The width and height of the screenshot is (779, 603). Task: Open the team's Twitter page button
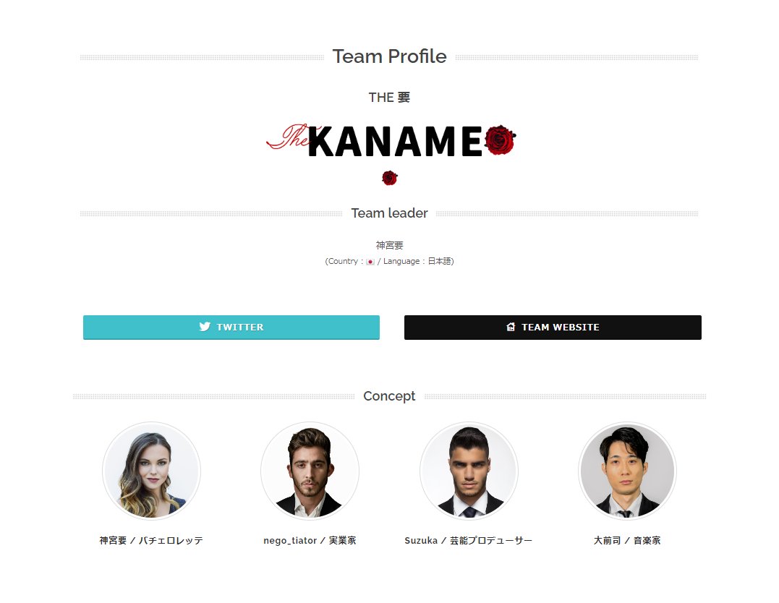click(231, 328)
